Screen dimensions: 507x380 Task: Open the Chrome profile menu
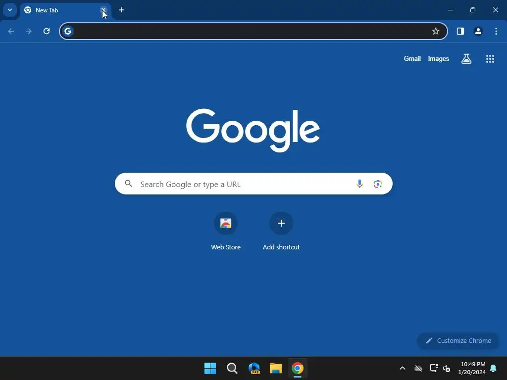pos(478,31)
